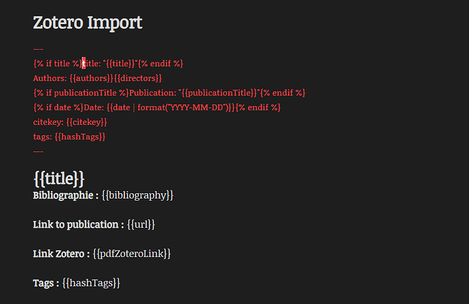The image size is (469, 304).
Task: Click the bold "Tags :" label
Action: [x=47, y=282]
